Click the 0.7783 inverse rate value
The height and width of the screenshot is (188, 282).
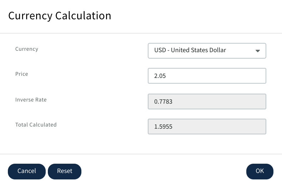coord(163,102)
